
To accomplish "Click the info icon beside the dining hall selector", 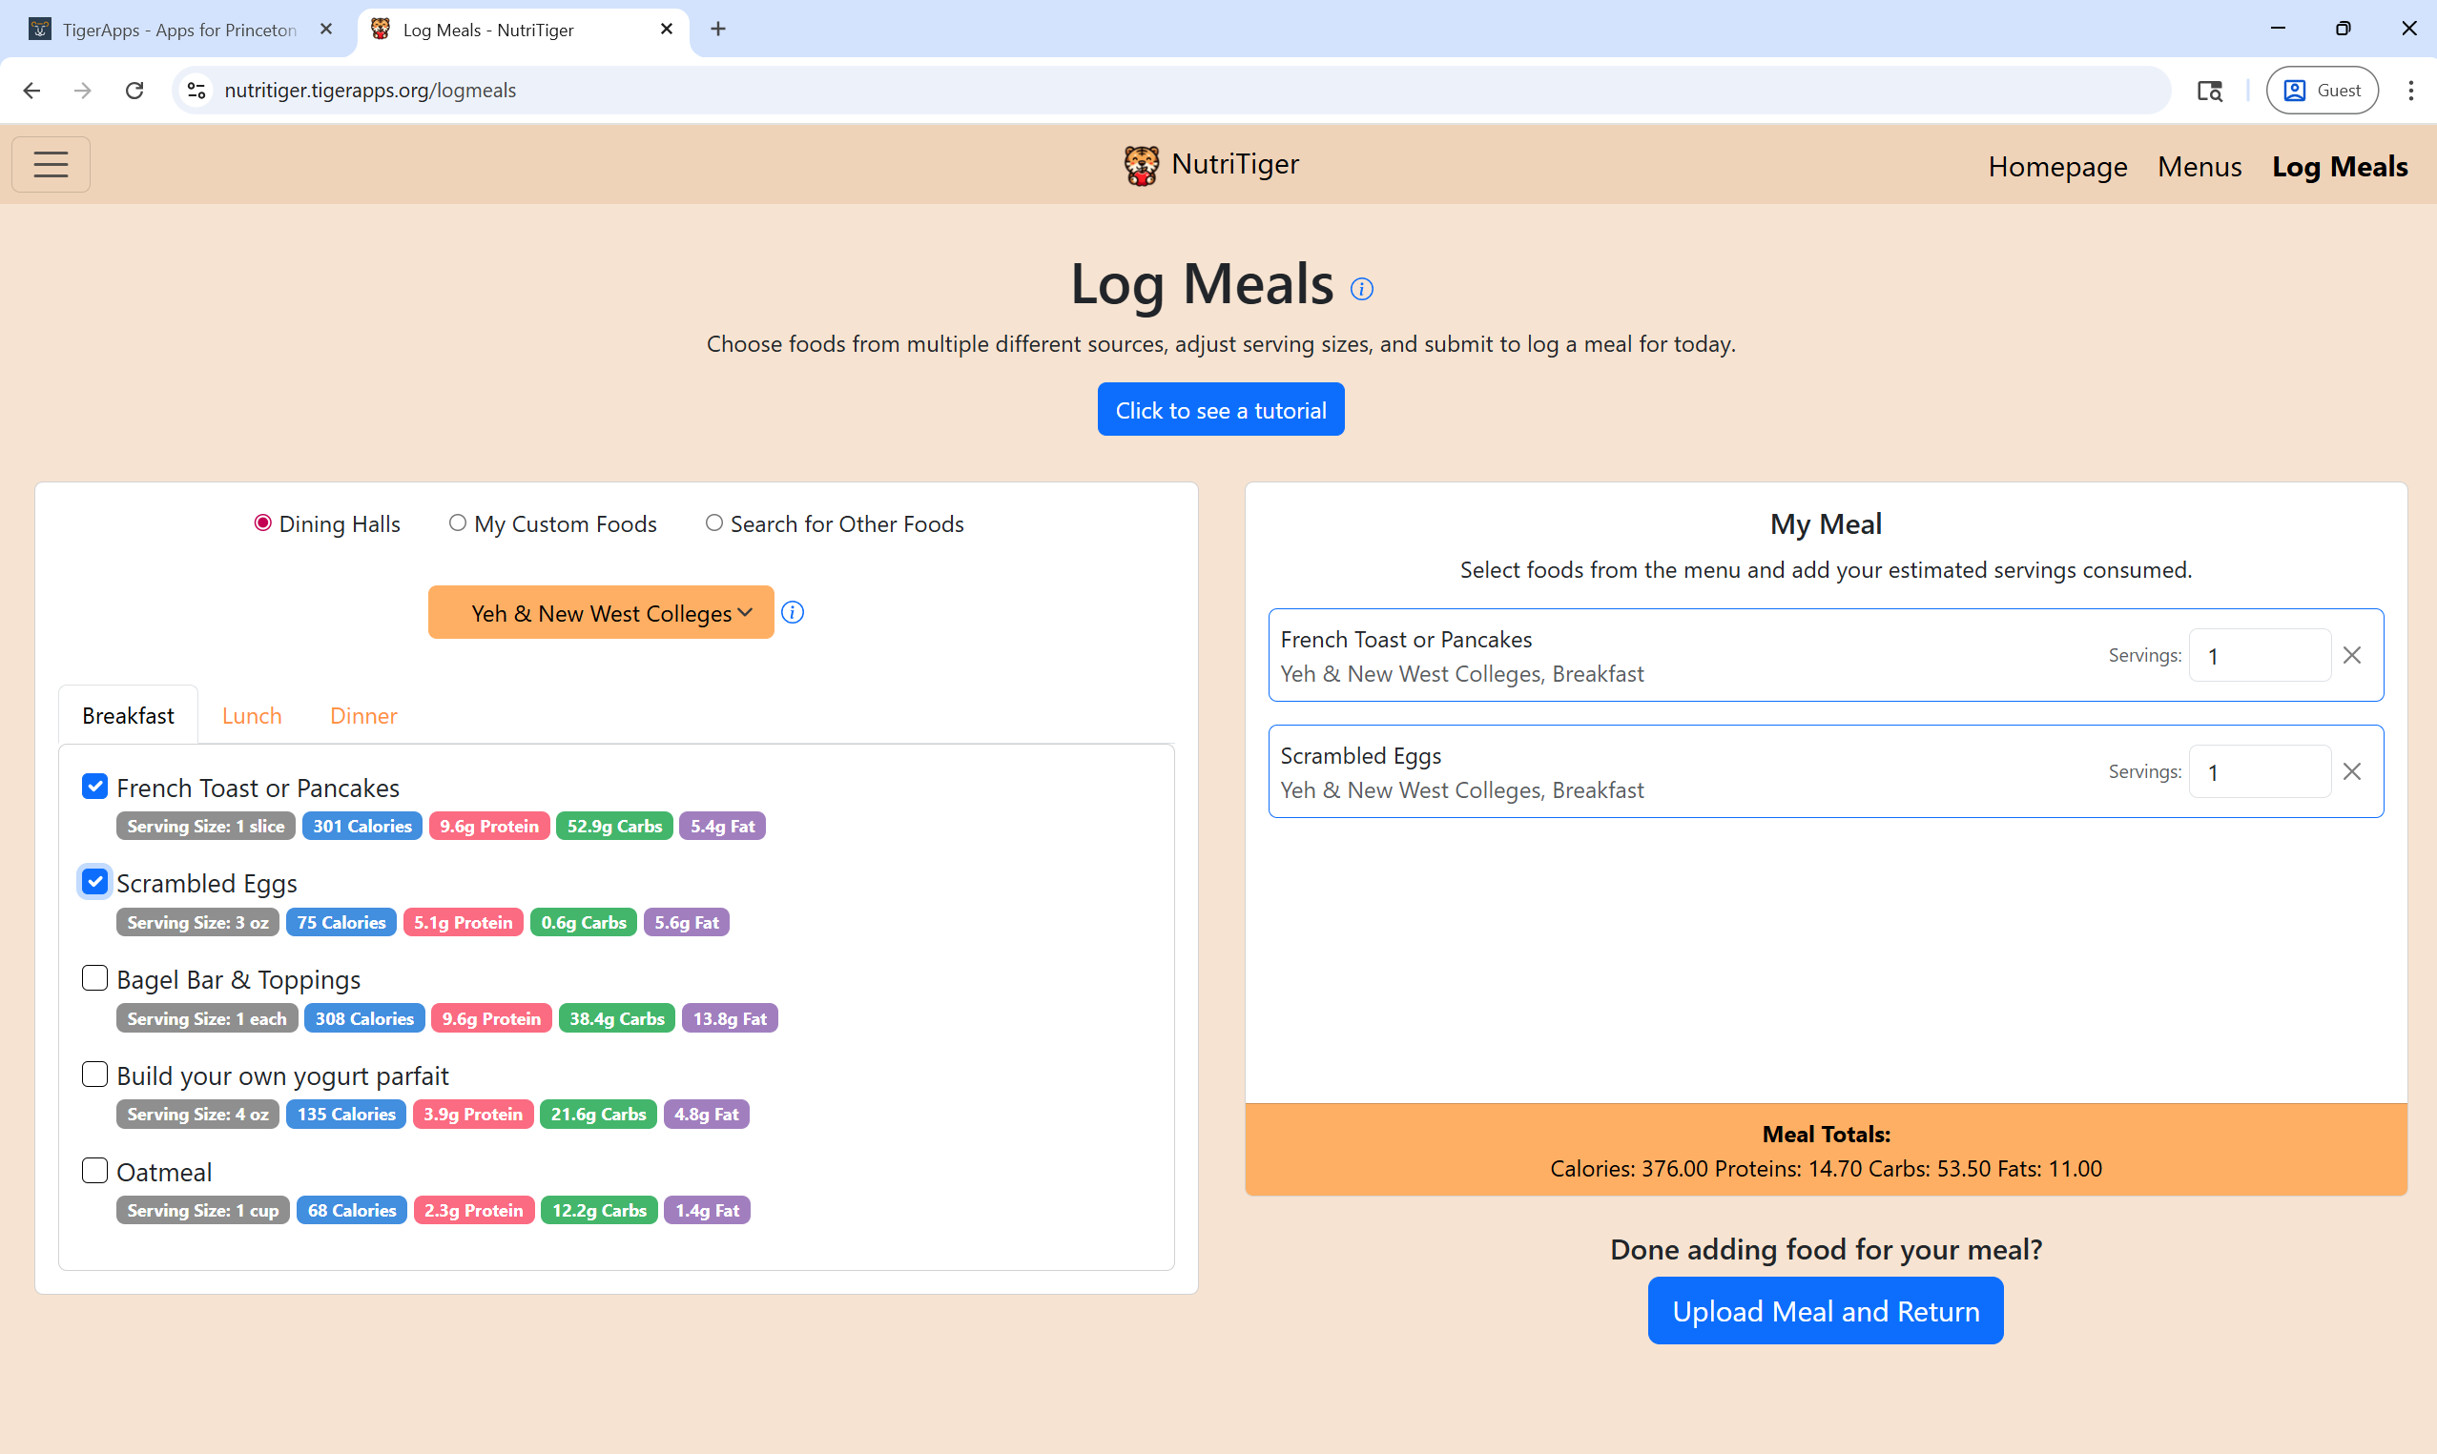I will [x=793, y=612].
